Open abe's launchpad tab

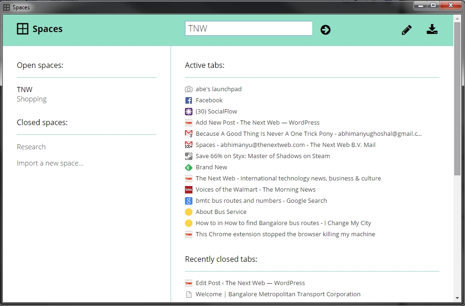tap(219, 89)
